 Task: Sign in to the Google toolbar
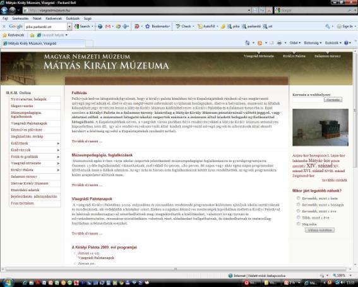click(345, 27)
